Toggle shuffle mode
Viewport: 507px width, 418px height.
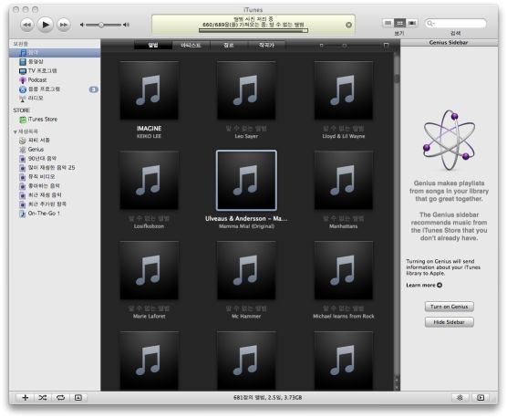pyautogui.click(x=43, y=398)
